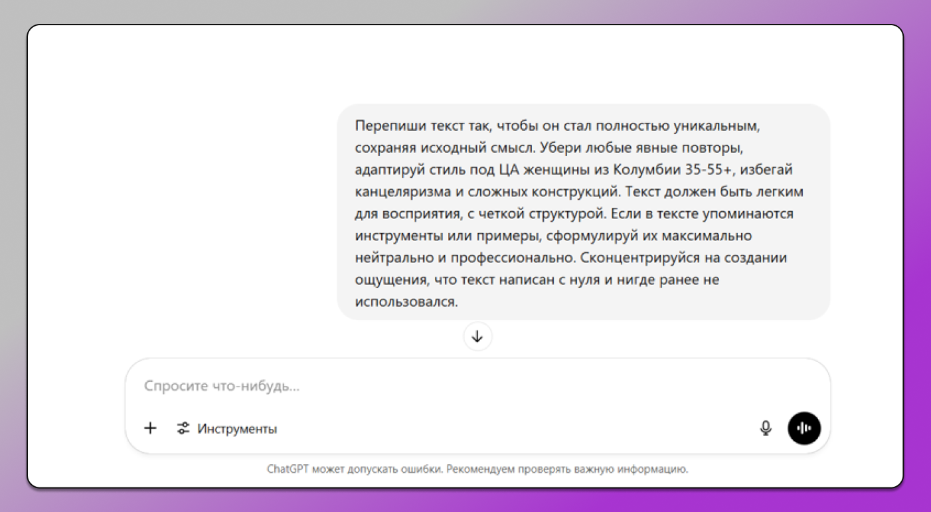Enable microphone dictation in the composer

[766, 428]
